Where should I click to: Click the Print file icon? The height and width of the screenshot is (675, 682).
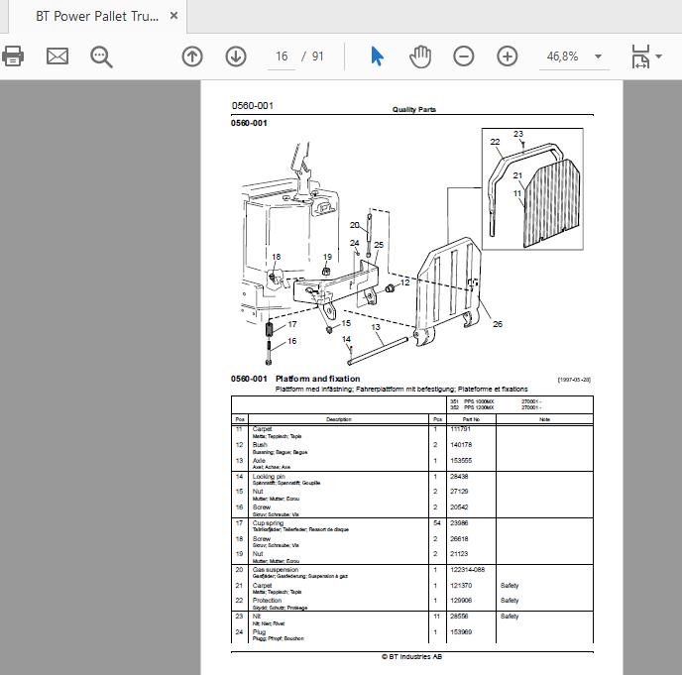coord(13,56)
